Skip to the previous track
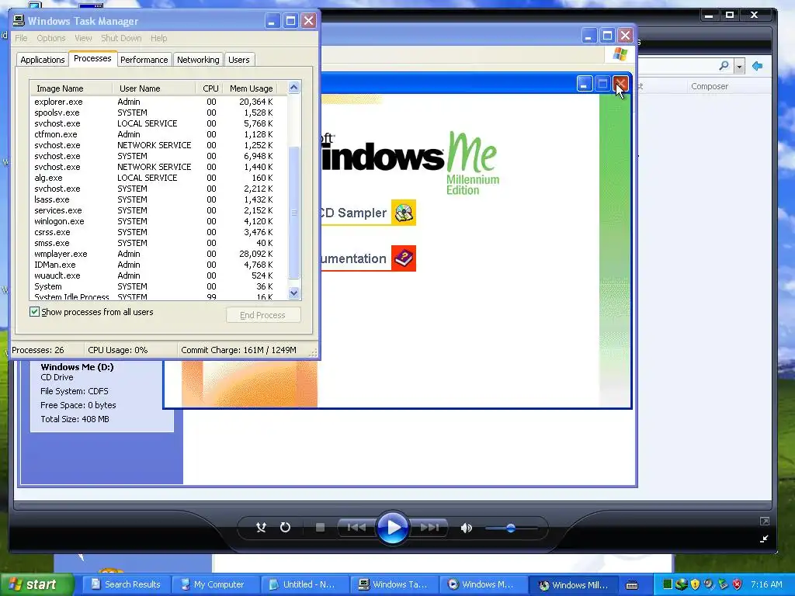This screenshot has width=795, height=596. pyautogui.click(x=356, y=528)
